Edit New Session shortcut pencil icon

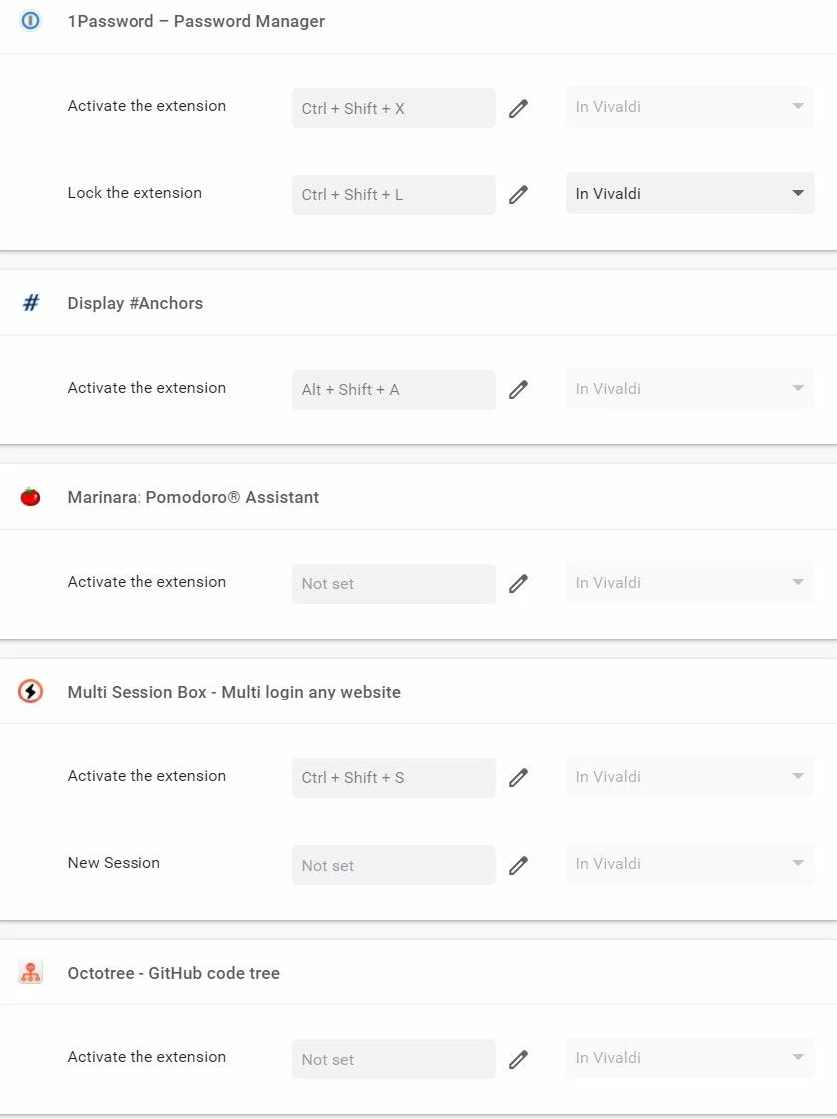[x=519, y=865]
